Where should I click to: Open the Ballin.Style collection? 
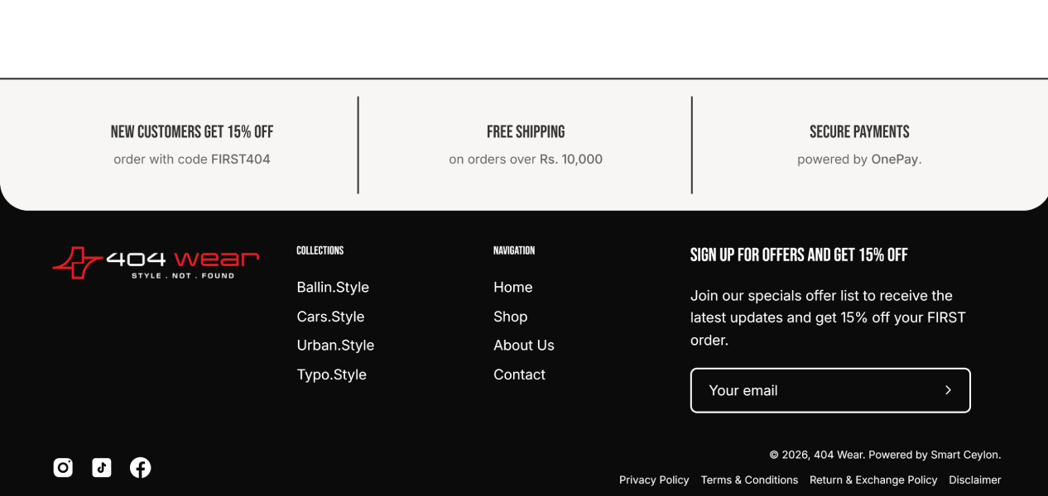(333, 288)
